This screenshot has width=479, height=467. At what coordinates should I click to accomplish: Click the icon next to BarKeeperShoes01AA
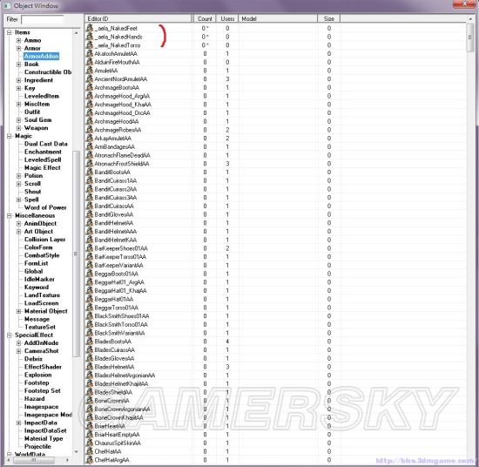[89, 247]
